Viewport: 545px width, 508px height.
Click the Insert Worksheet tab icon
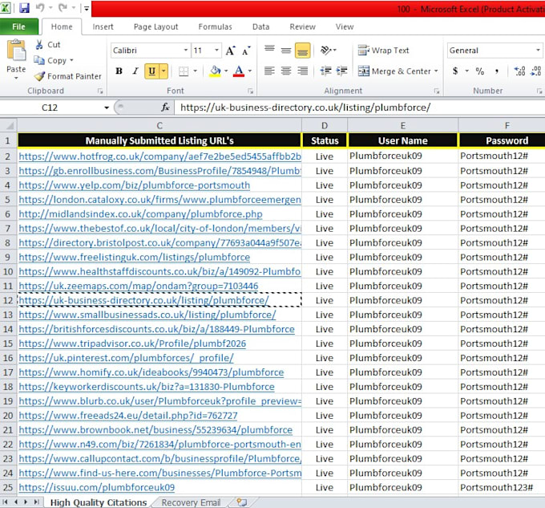(x=241, y=502)
